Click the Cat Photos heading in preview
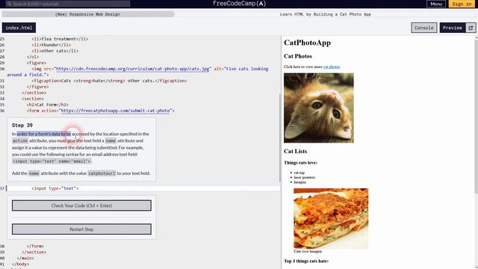The width and height of the screenshot is (478, 269). [298, 56]
